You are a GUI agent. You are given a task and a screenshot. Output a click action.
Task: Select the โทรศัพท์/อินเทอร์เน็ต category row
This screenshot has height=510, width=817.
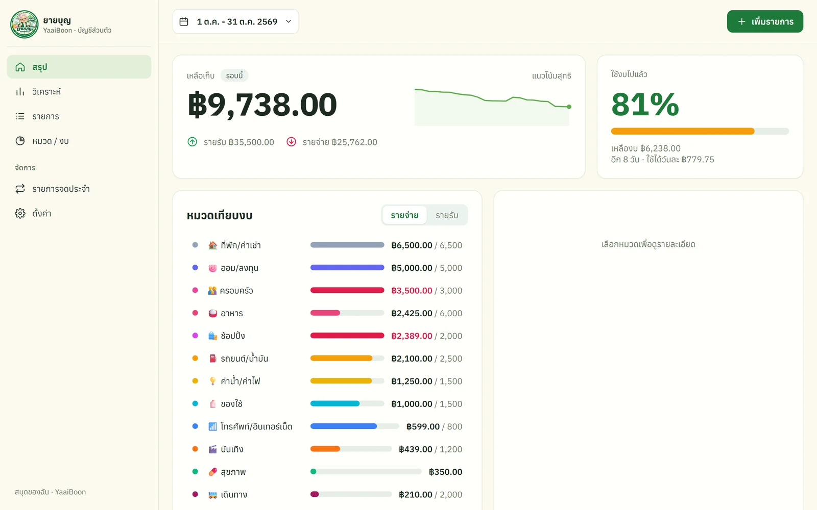[x=327, y=426]
